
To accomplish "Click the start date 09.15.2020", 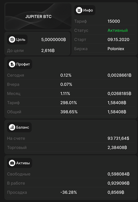I will coord(118,39).
